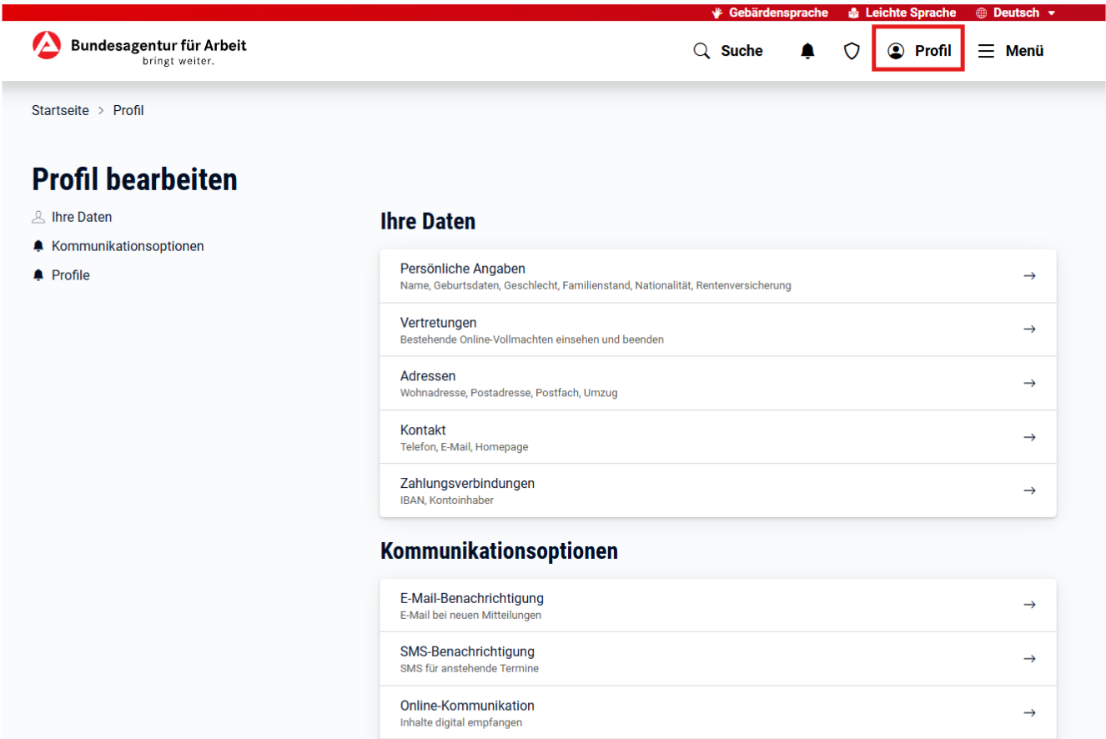Click the Menü label in header

pyautogui.click(x=1024, y=51)
